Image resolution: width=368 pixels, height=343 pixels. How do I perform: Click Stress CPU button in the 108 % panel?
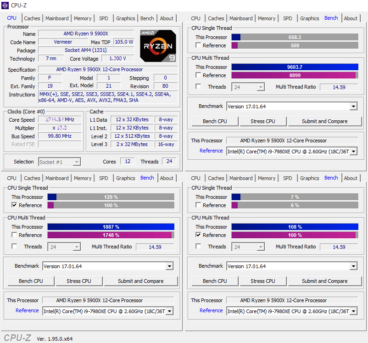[263, 281]
